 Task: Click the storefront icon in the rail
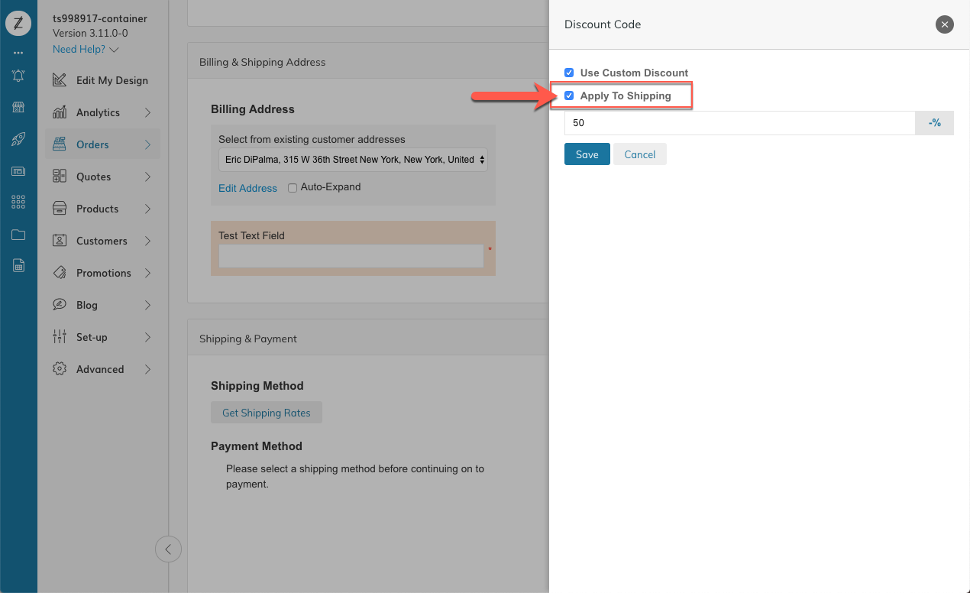tap(18, 107)
